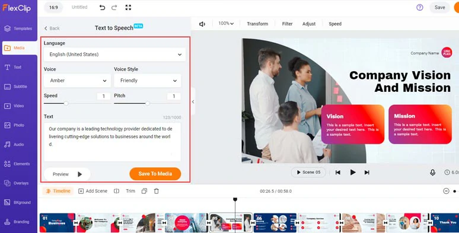Switch to Timeline view
This screenshot has height=233, width=459.
(x=58, y=191)
